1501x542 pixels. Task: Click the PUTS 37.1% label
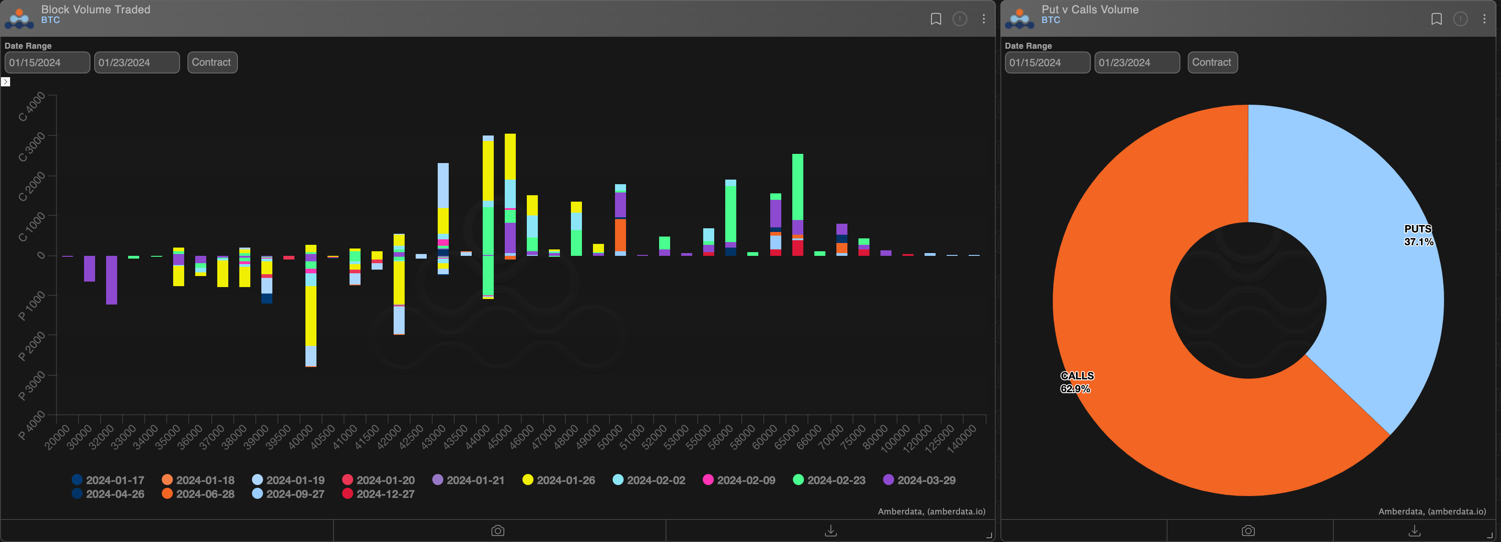click(x=1418, y=236)
